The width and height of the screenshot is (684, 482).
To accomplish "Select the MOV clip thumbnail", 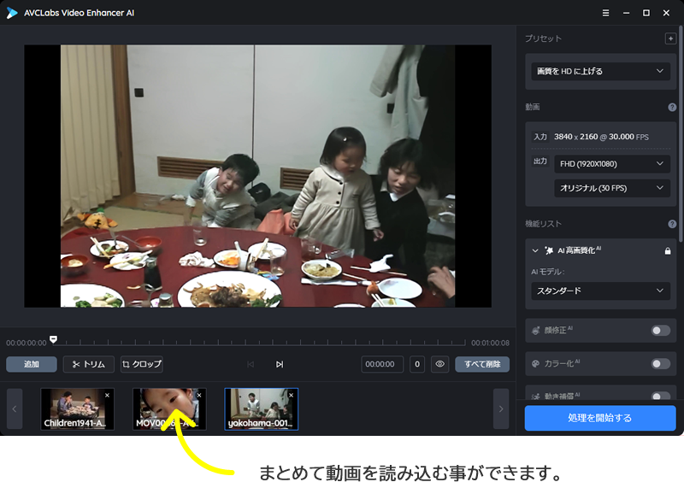I will 169,409.
